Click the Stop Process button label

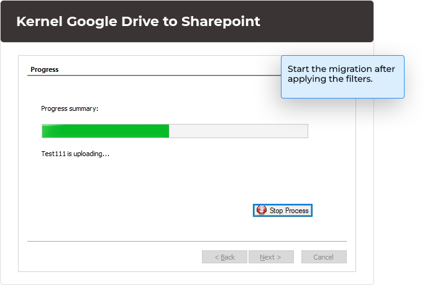pos(289,211)
